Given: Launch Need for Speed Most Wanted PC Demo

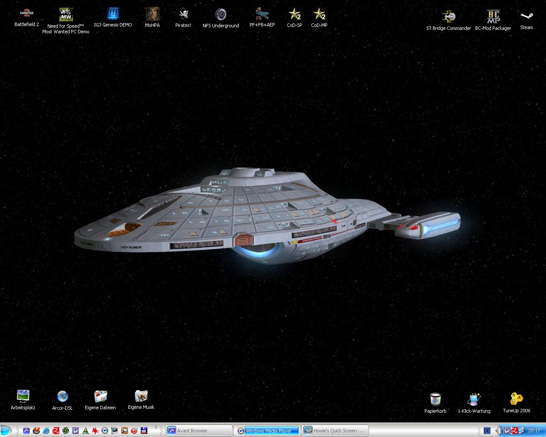Looking at the screenshot, I should coord(66,21).
